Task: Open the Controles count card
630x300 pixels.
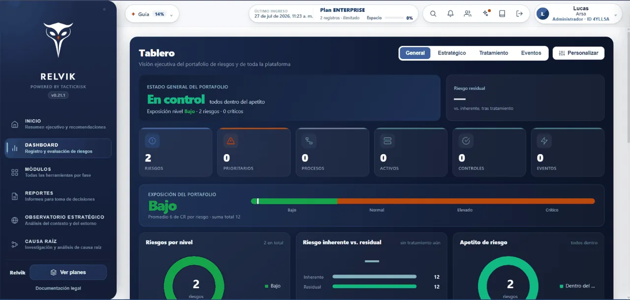Action: point(489,152)
